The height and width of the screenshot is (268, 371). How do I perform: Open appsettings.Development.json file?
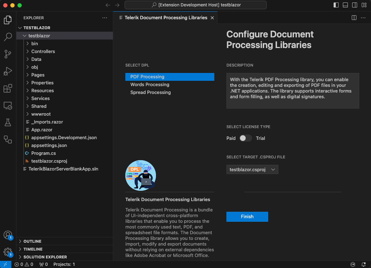(x=64, y=137)
